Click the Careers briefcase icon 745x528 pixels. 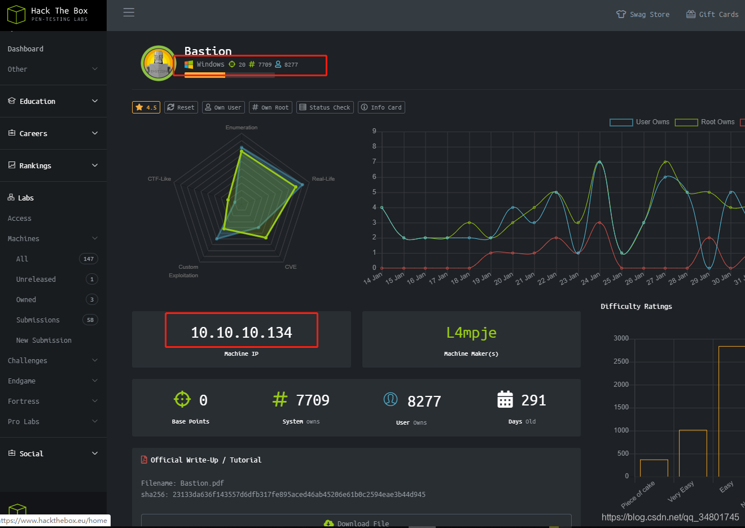pos(12,133)
